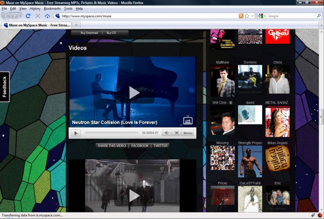Open the Missing profile thumbnail

pyautogui.click(x=222, y=158)
